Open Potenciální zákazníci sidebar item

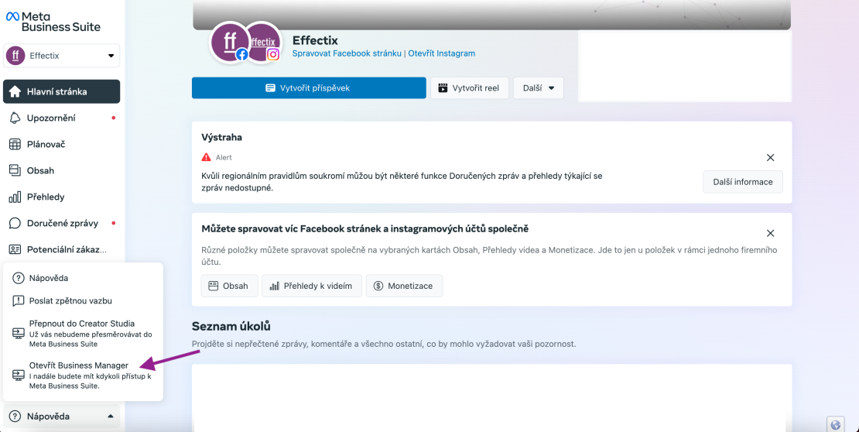tap(61, 249)
